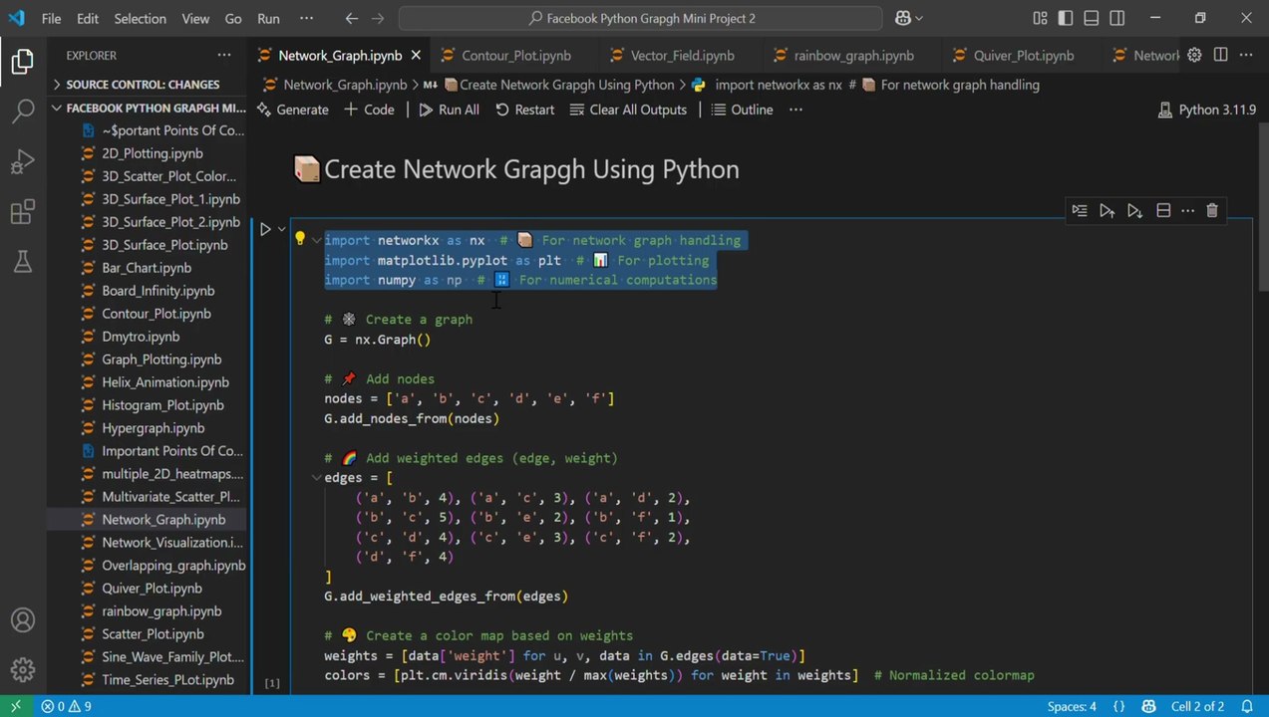
Task: Go back with the navigation arrow
Action: point(351,18)
